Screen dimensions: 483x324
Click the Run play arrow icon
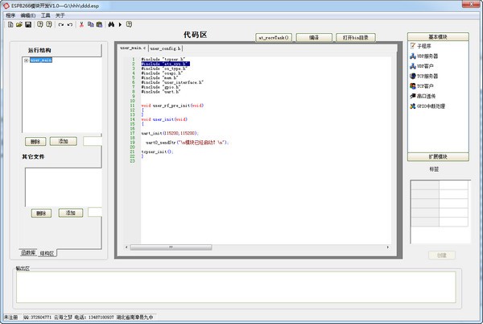[120, 24]
